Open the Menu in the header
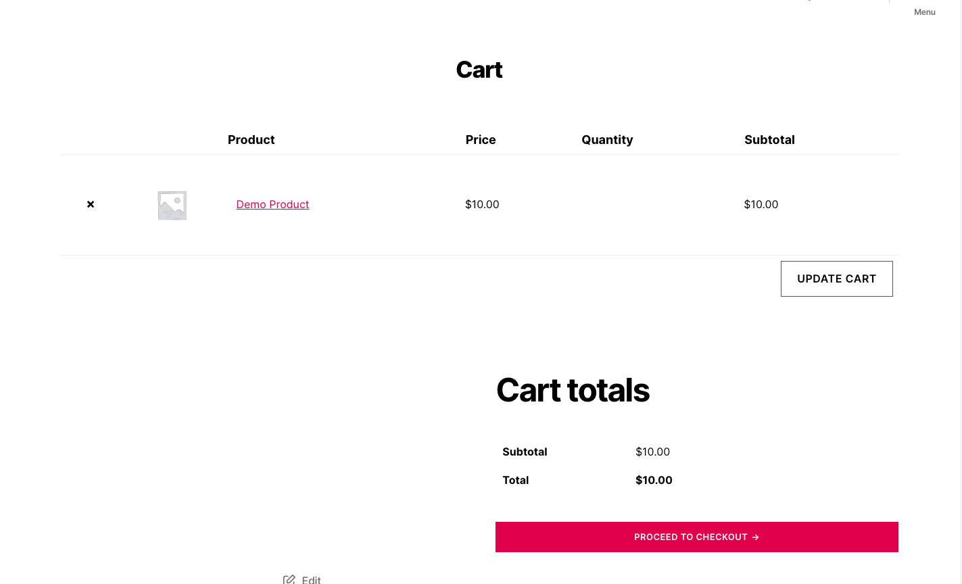Screen dimensions: 962x584 [x=924, y=12]
